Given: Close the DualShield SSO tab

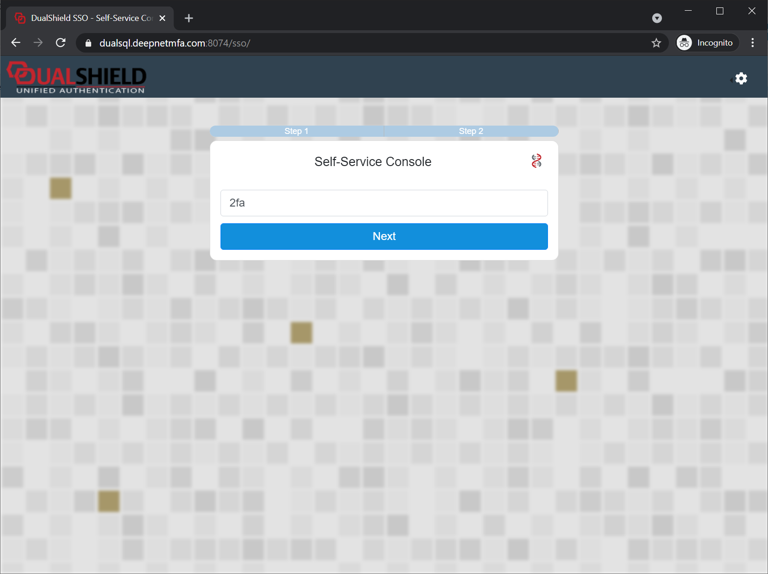Looking at the screenshot, I should (162, 18).
